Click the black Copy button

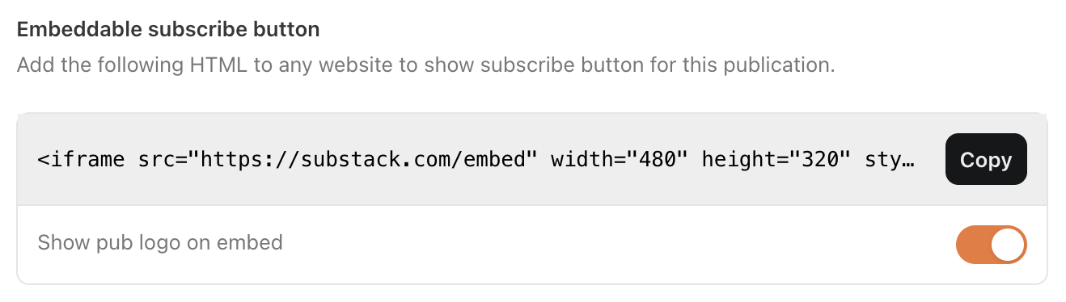(986, 159)
